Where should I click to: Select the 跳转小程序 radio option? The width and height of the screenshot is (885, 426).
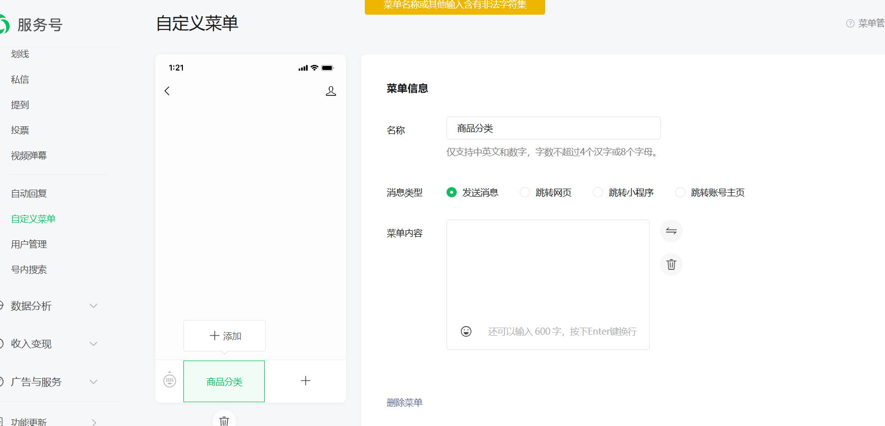point(598,192)
